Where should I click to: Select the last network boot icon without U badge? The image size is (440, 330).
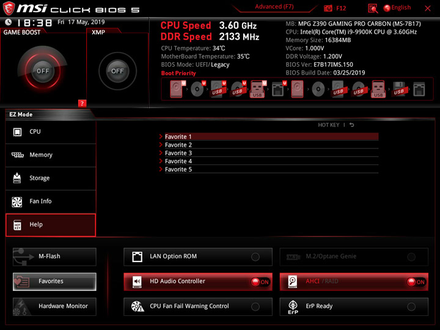(419, 89)
